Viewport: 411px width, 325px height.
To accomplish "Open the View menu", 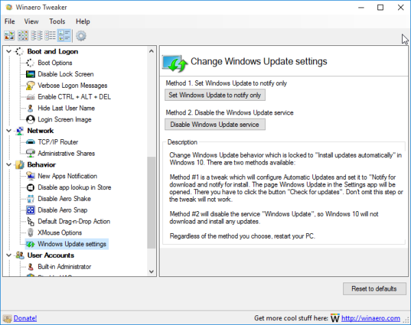I will tap(32, 21).
